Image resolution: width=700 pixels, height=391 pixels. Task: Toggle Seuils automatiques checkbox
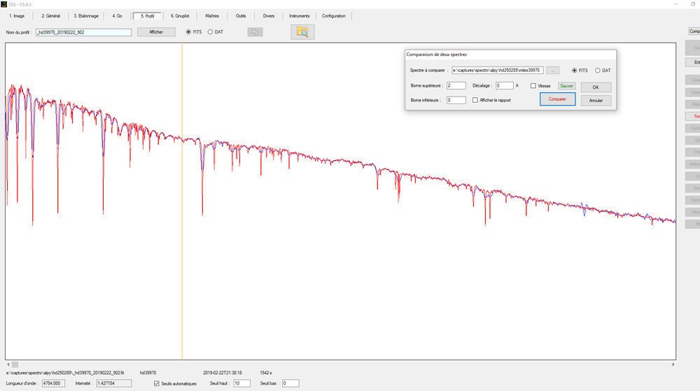tap(157, 383)
